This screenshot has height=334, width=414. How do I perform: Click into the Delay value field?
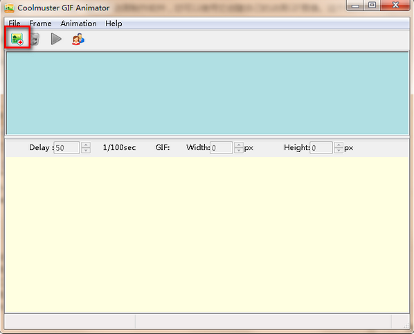(x=66, y=147)
